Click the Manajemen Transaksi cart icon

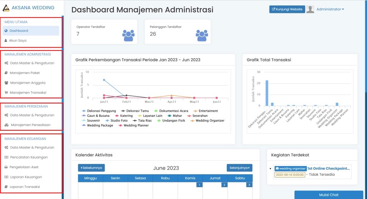tap(6, 93)
